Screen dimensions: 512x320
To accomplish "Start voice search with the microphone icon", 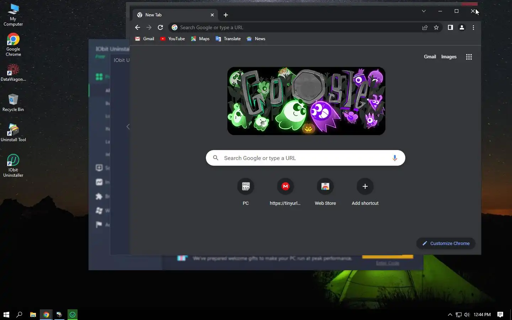I will click(395, 158).
